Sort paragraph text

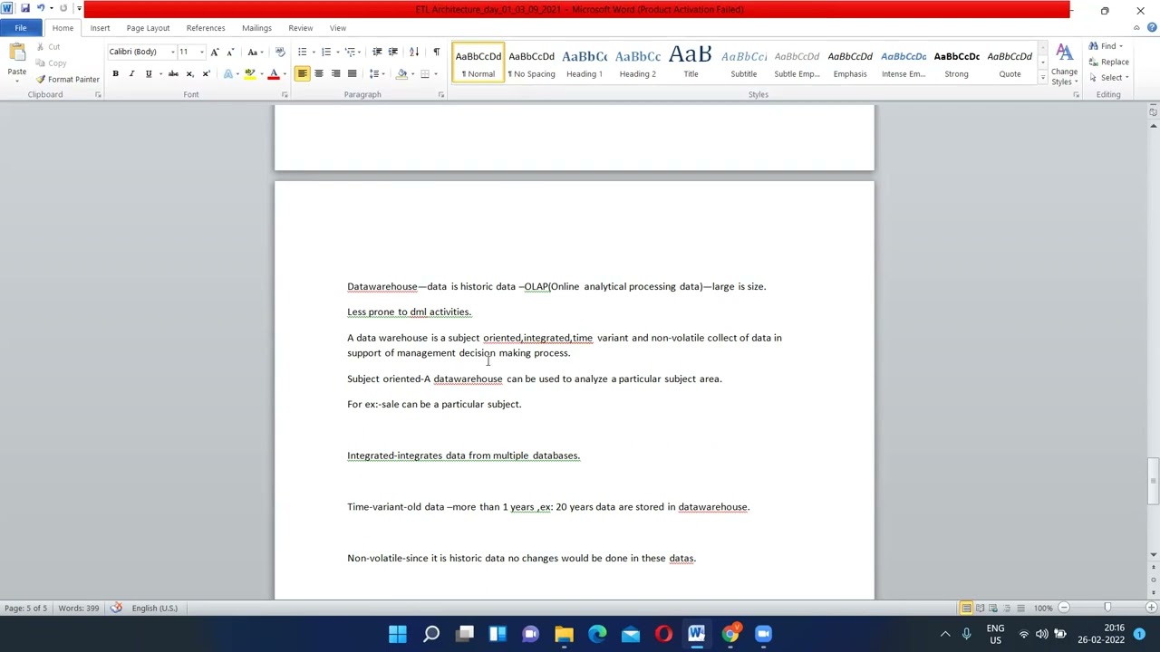pyautogui.click(x=414, y=52)
